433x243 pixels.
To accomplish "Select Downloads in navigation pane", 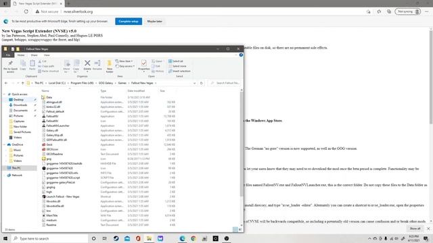I will click(20, 105).
